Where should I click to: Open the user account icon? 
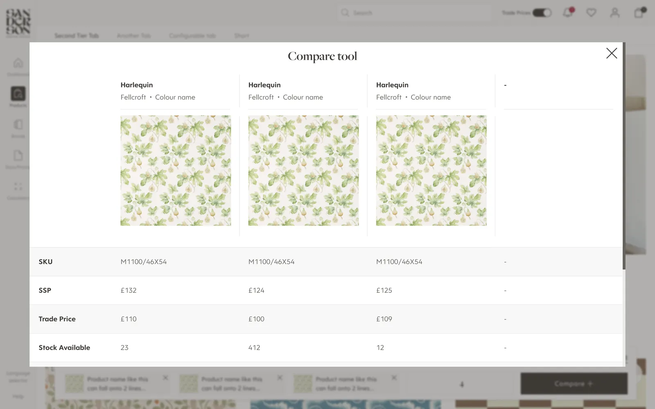tap(615, 13)
